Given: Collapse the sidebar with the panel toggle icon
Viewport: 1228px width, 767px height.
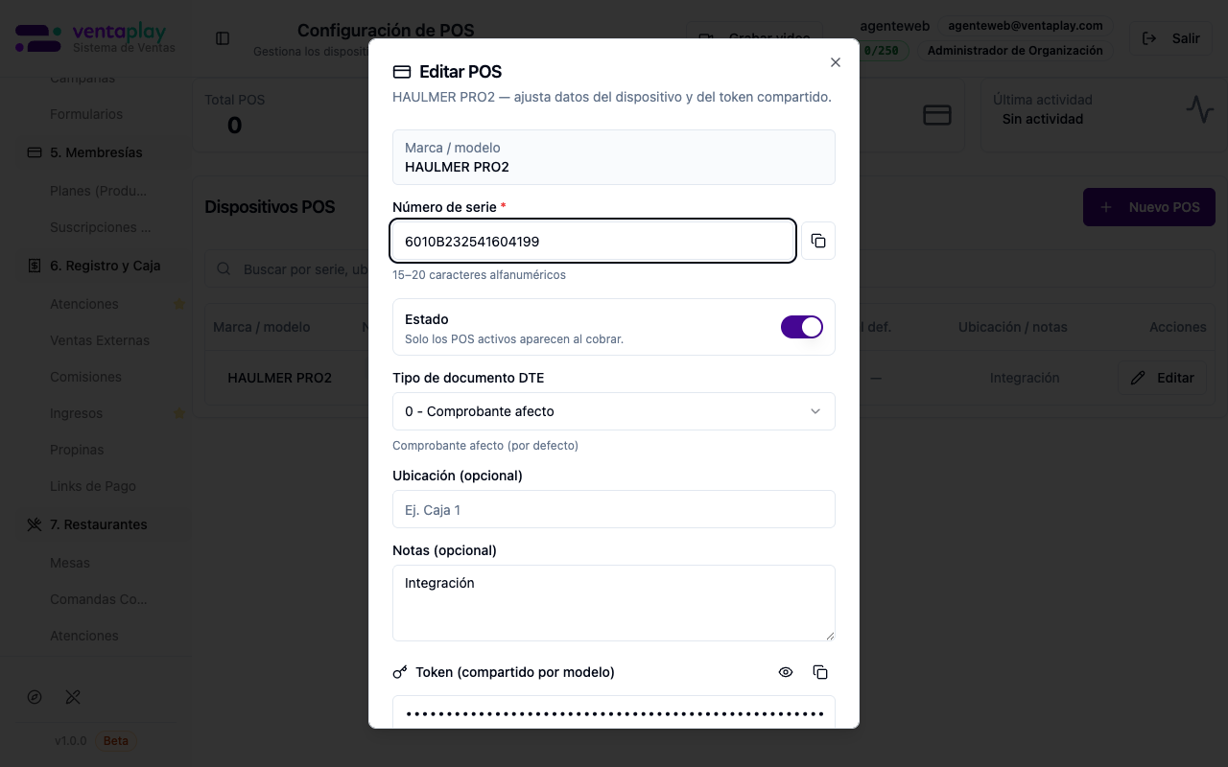Looking at the screenshot, I should (222, 38).
